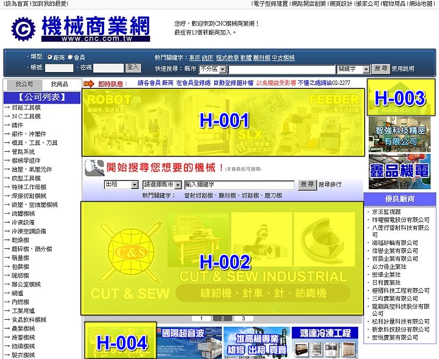Go to banner page 3
The width and height of the screenshot is (439, 359).
[x=243, y=319]
